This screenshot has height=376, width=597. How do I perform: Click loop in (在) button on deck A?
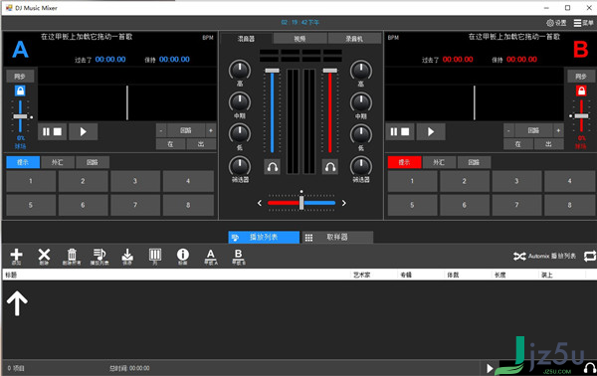(170, 144)
